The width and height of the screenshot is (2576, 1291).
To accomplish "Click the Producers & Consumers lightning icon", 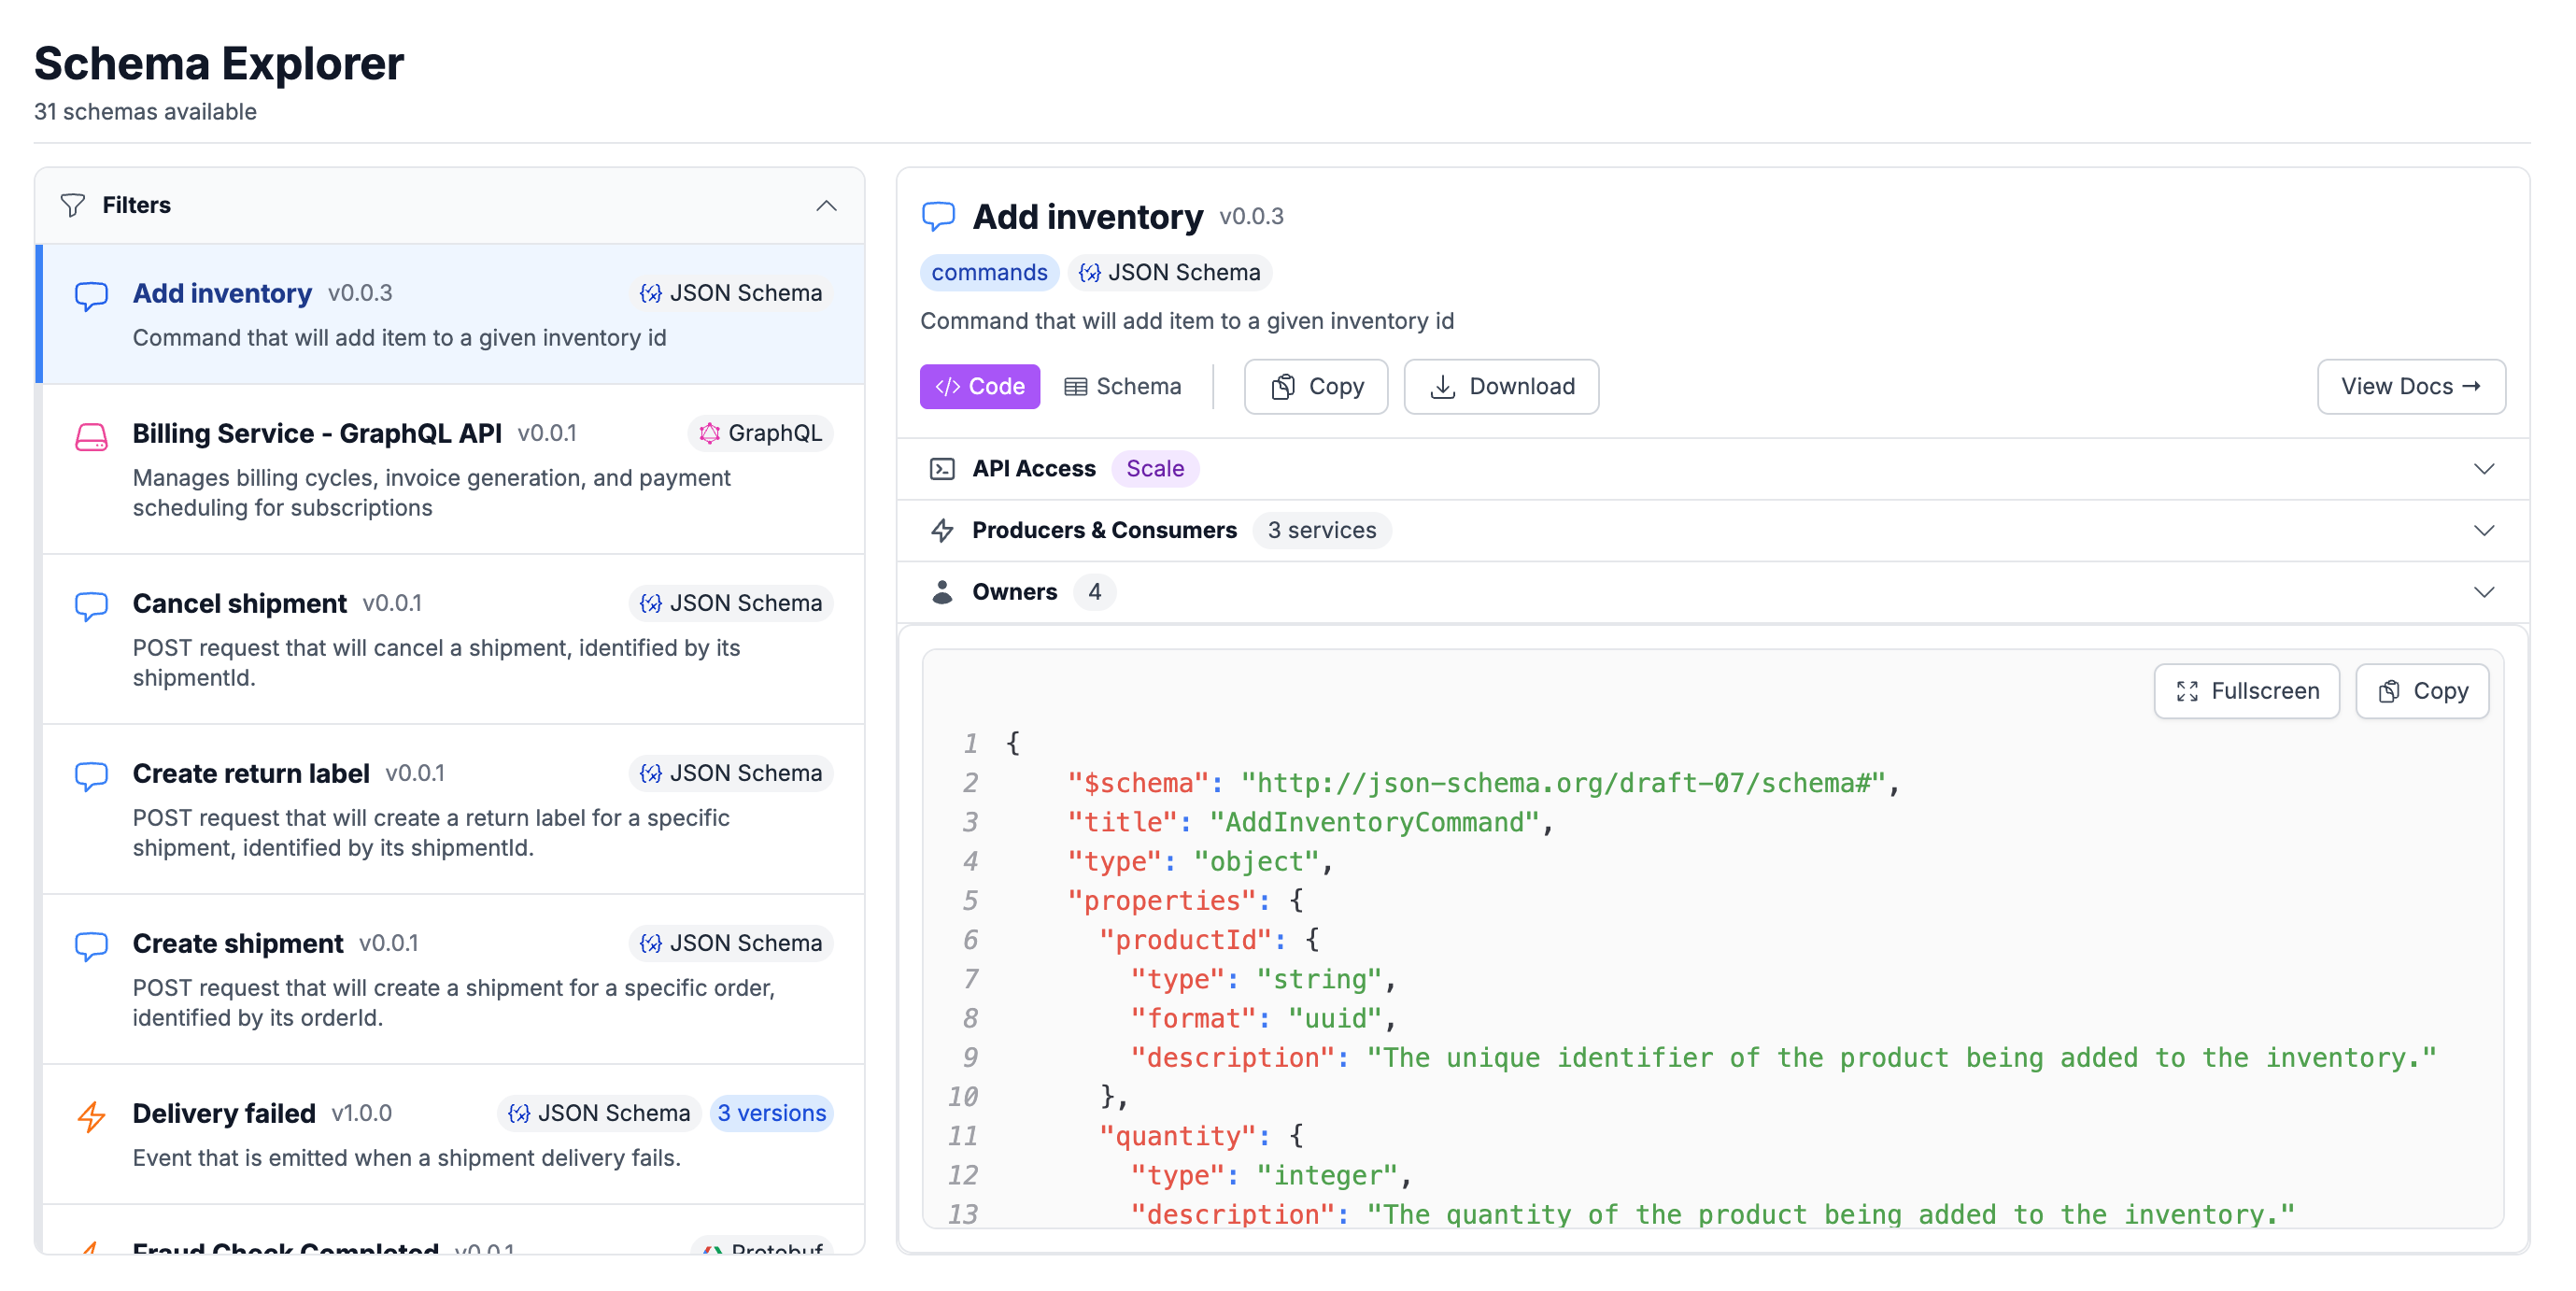I will coord(943,531).
